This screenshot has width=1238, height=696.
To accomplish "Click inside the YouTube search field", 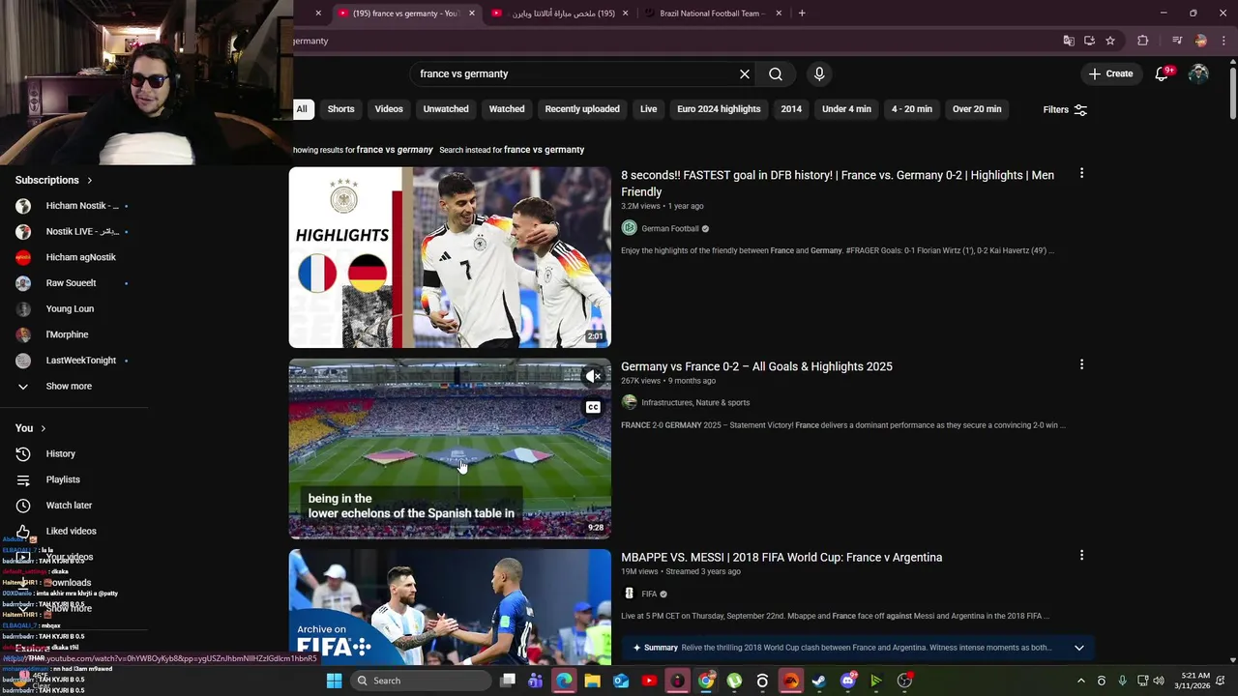I will (x=571, y=73).
